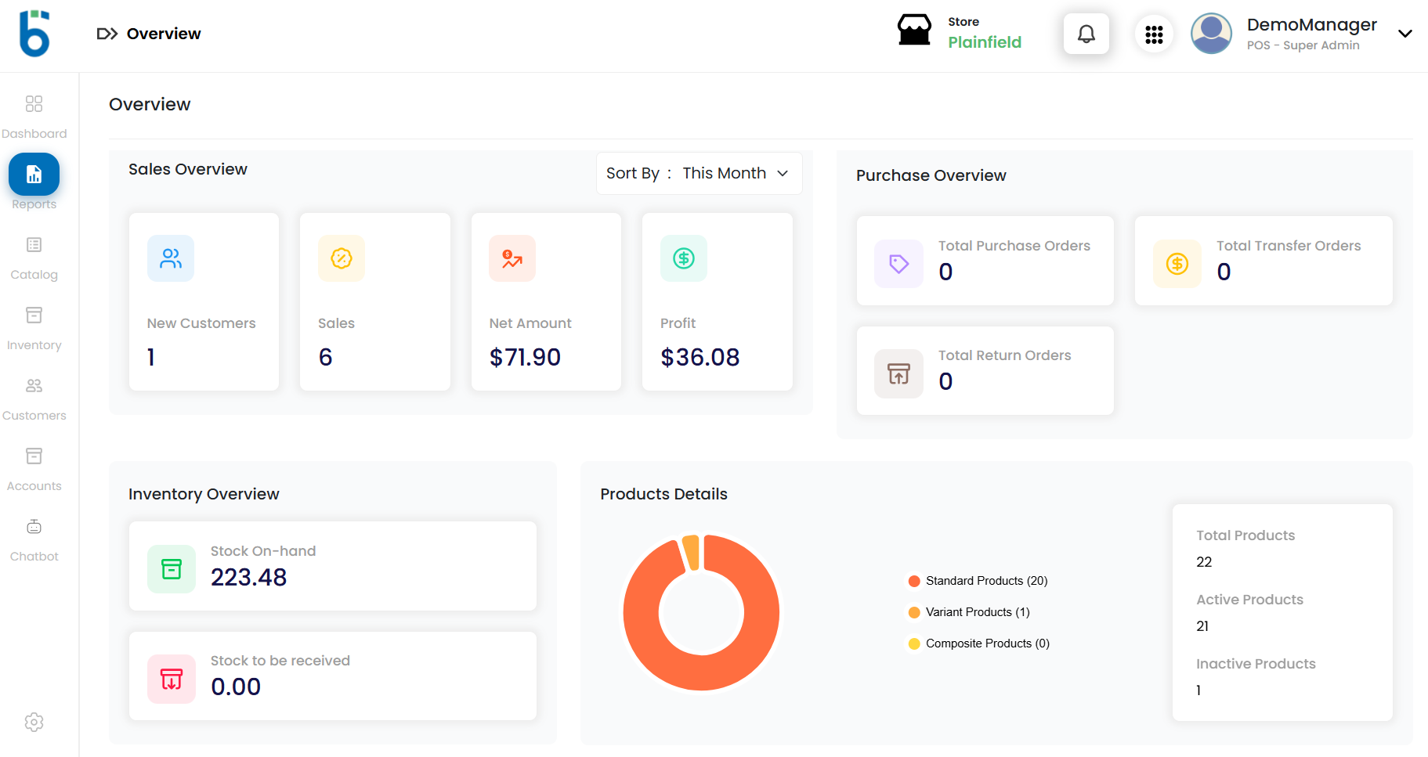Select the Plainfield store link

tap(985, 42)
